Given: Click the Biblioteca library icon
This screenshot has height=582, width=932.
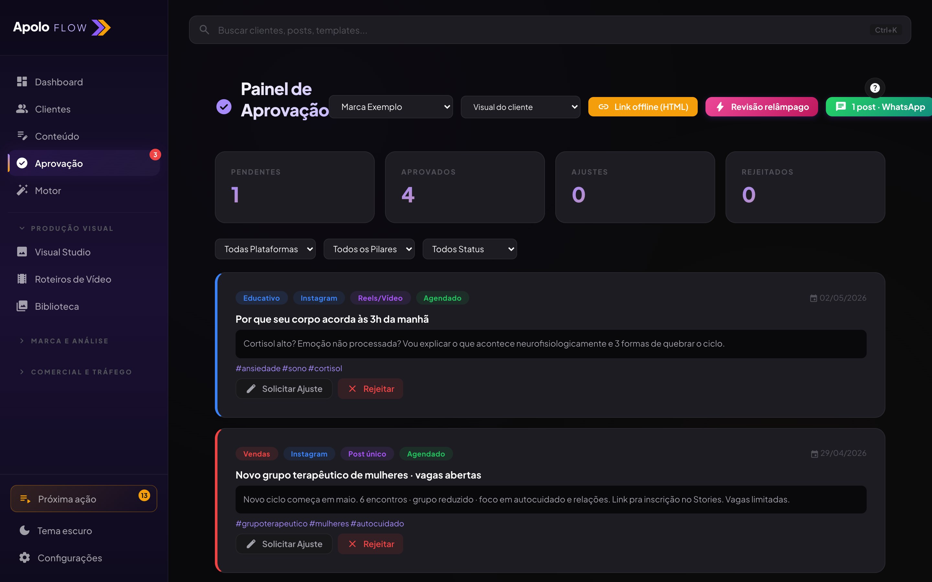Looking at the screenshot, I should click(22, 306).
